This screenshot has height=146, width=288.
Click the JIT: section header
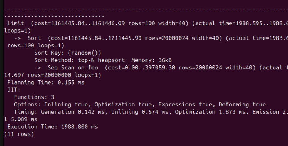click(14, 90)
